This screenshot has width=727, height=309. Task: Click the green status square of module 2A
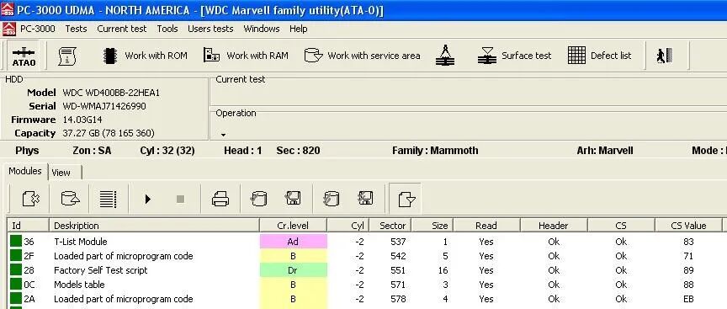(16, 299)
